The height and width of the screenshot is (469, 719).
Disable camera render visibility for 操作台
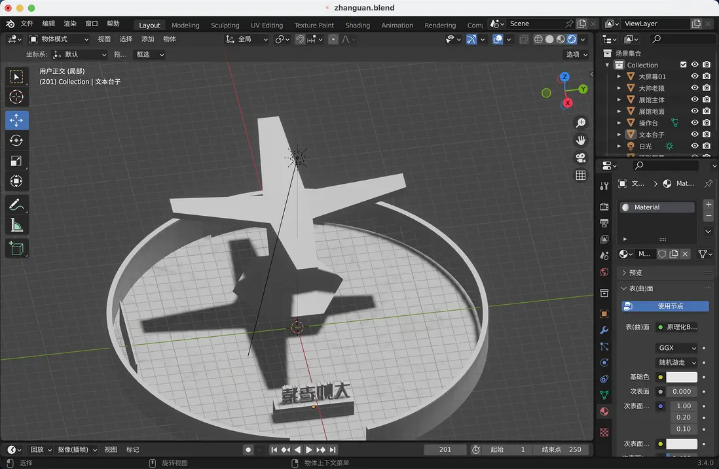tap(706, 122)
